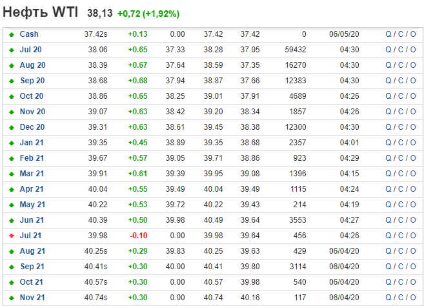424x306 pixels.
Task: Click the up arrow beside Dec 20
Action: coord(12,127)
